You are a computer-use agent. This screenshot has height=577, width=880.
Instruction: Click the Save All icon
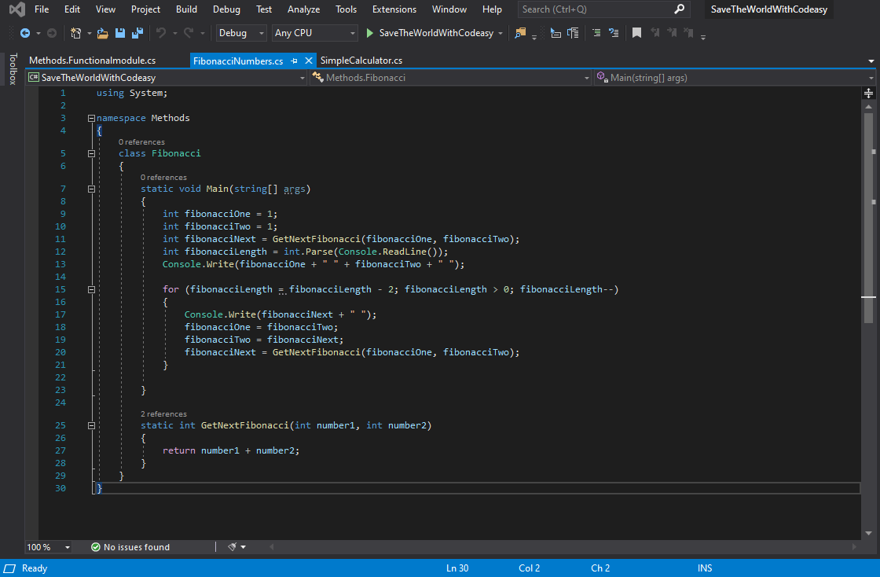137,33
